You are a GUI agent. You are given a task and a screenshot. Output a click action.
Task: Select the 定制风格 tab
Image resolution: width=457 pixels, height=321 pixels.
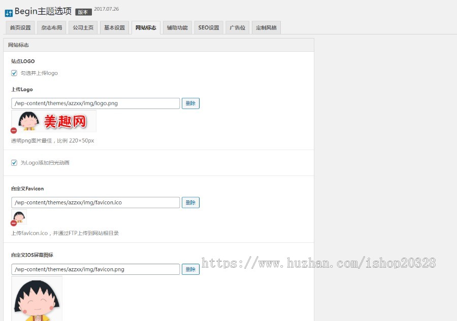(x=266, y=28)
